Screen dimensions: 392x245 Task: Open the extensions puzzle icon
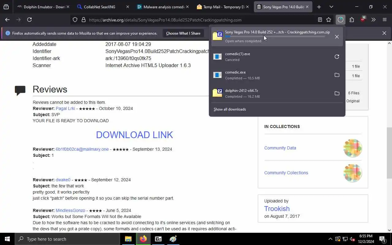pos(352,20)
